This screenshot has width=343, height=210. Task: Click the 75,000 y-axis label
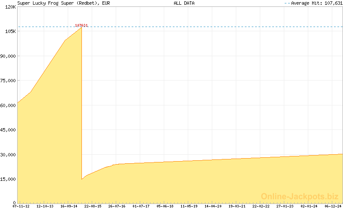pyautogui.click(x=8, y=81)
